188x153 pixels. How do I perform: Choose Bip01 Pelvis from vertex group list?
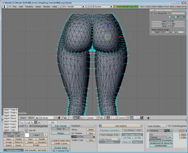(x=11, y=119)
